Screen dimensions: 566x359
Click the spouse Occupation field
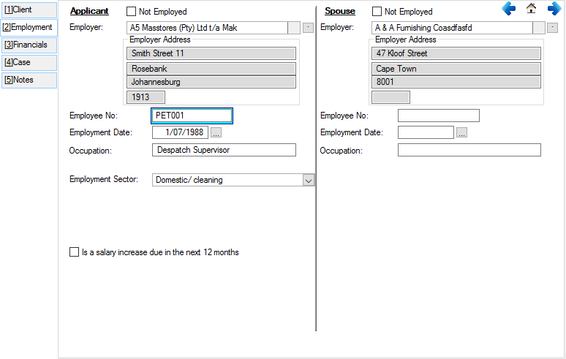click(x=469, y=150)
